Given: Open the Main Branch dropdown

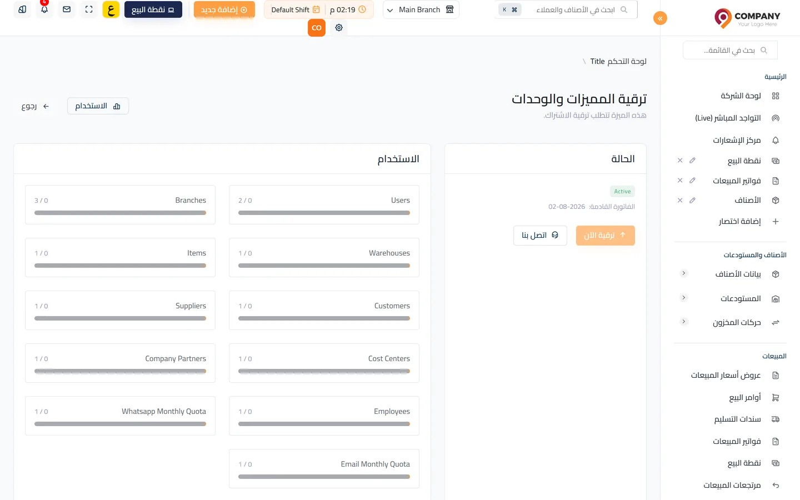Looking at the screenshot, I should click(421, 9).
